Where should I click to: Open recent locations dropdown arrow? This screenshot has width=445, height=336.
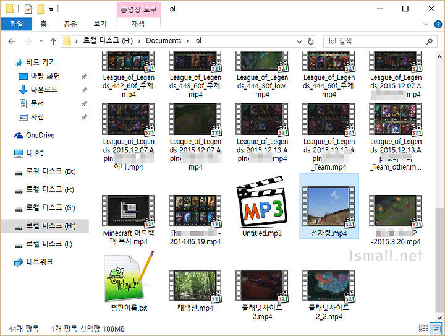41,41
